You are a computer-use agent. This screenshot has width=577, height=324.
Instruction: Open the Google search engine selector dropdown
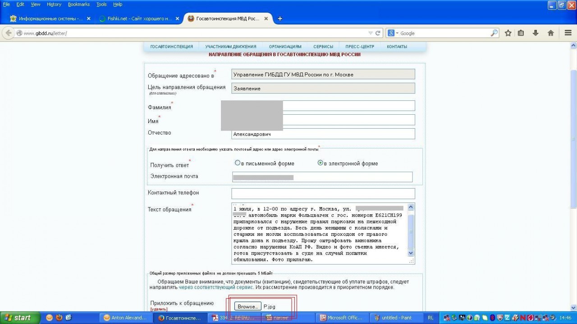[x=393, y=33]
